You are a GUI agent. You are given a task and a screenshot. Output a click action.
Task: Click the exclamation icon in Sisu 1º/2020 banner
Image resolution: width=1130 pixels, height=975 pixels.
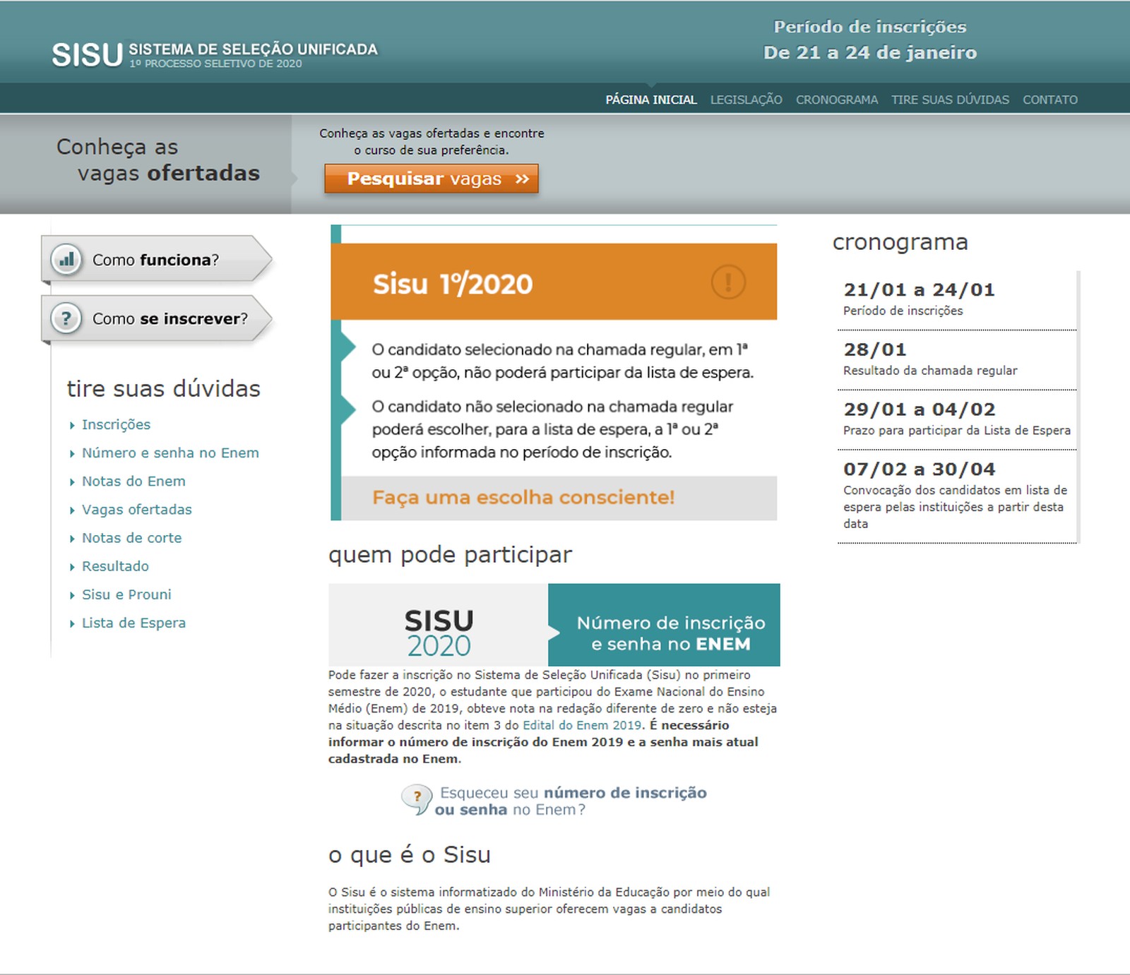click(727, 282)
